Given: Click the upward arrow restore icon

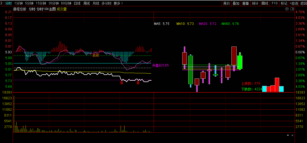Looking at the screenshot, I should click(287, 9).
